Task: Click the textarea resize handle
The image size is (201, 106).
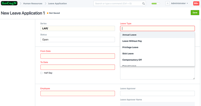Action: [194, 79]
